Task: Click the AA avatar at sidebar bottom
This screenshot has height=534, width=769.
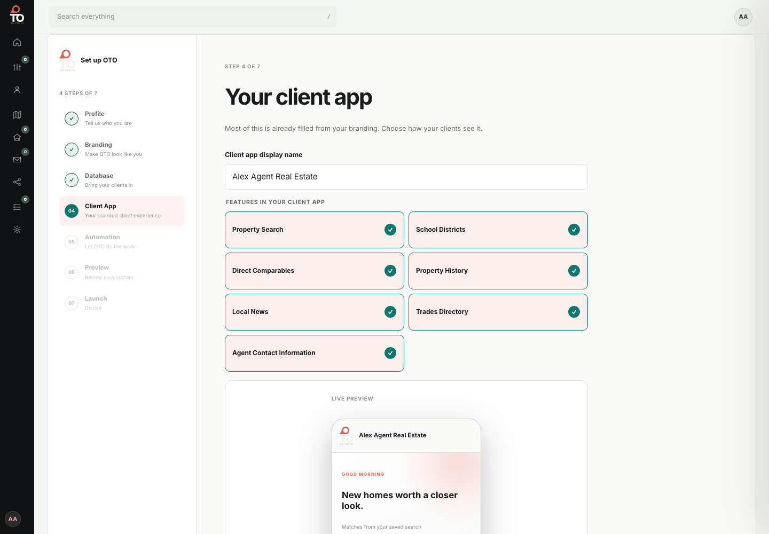Action: (13, 519)
